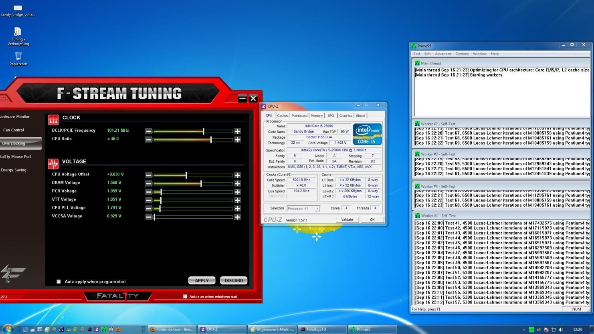Open the Papierkorb recycle bin icon
Image resolution: width=594 pixels, height=334 pixels.
[18, 58]
